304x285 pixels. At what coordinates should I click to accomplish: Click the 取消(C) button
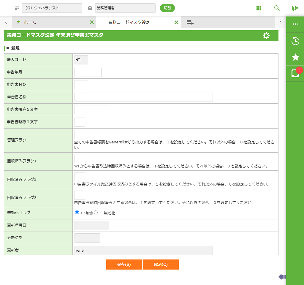[x=161, y=265]
